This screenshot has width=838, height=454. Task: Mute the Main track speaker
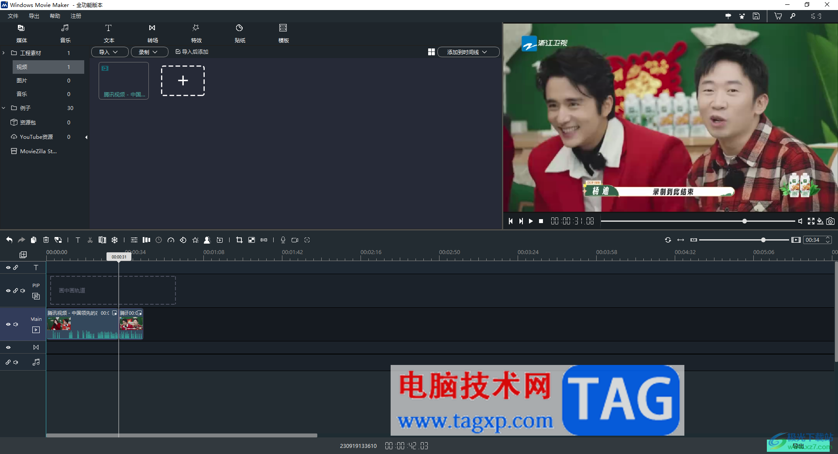(x=16, y=324)
